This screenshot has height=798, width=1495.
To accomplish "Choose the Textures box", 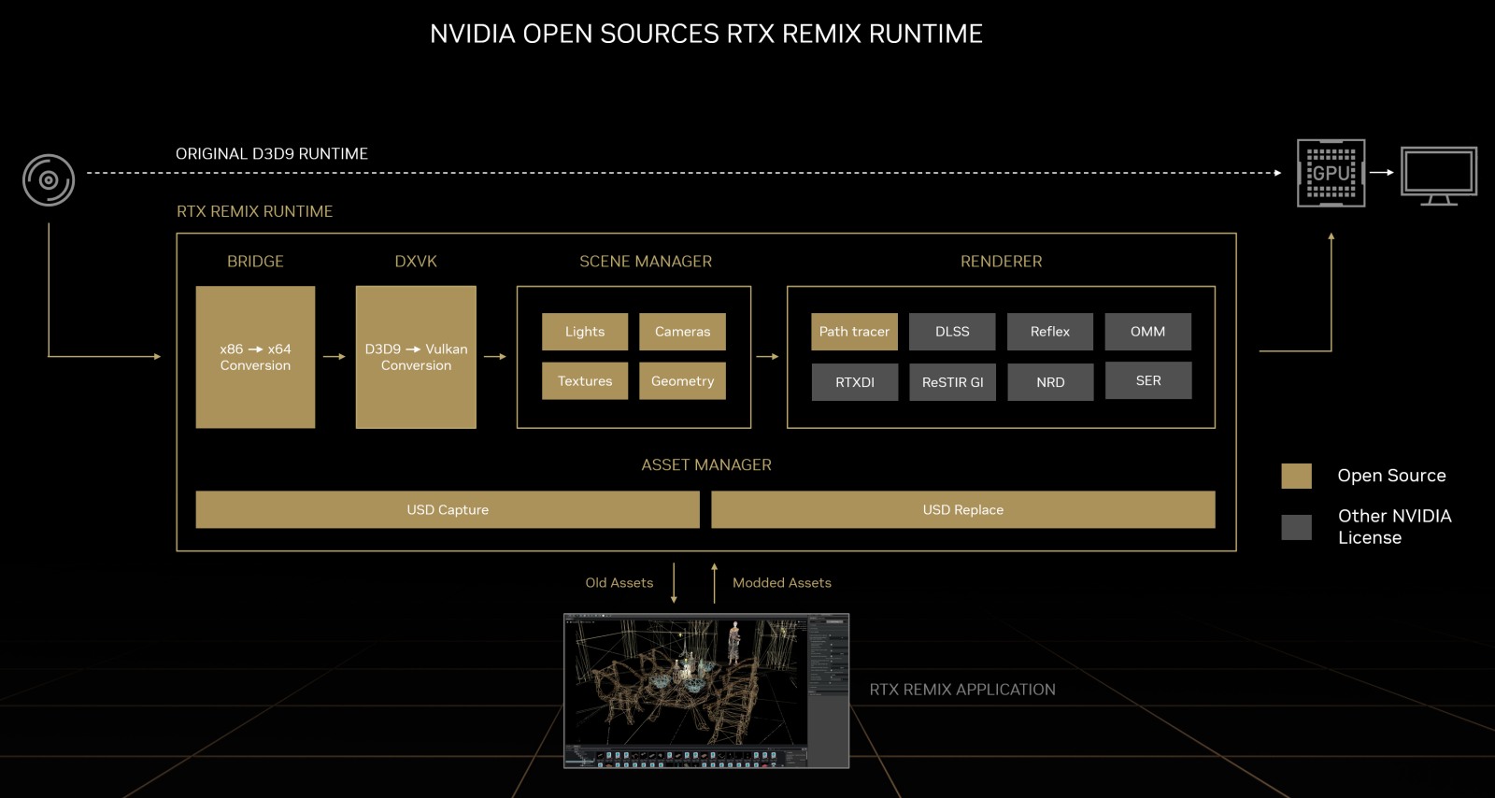I will (585, 381).
